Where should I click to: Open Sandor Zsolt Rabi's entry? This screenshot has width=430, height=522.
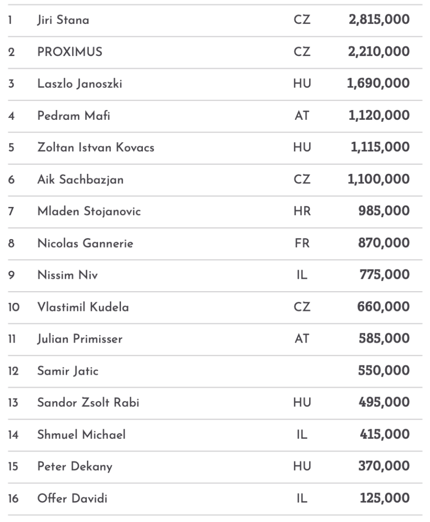pos(88,403)
